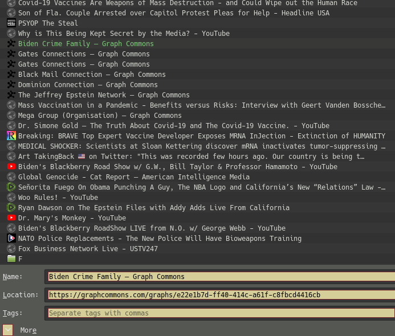This screenshot has height=336, width=395.
Task: Click the globe icon beside 'Biden's Blackberry RoadShow LIVE'
Action: [11, 228]
